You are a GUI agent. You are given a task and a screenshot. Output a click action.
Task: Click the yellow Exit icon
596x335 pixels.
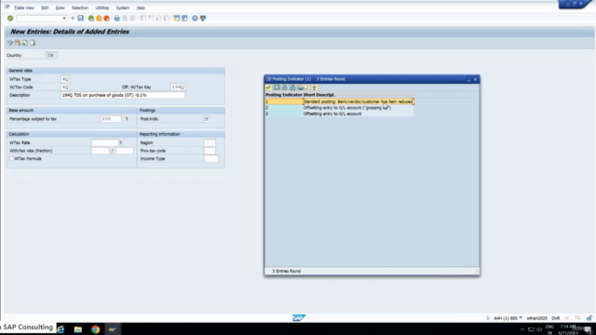tap(99, 19)
